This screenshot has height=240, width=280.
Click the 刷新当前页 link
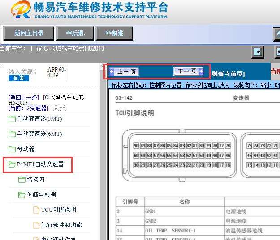point(228,74)
